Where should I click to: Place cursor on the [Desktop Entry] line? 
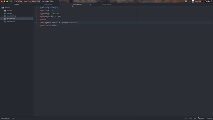49,8
